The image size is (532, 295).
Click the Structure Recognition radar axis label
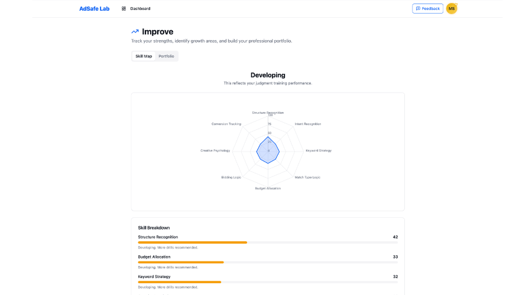tap(268, 112)
